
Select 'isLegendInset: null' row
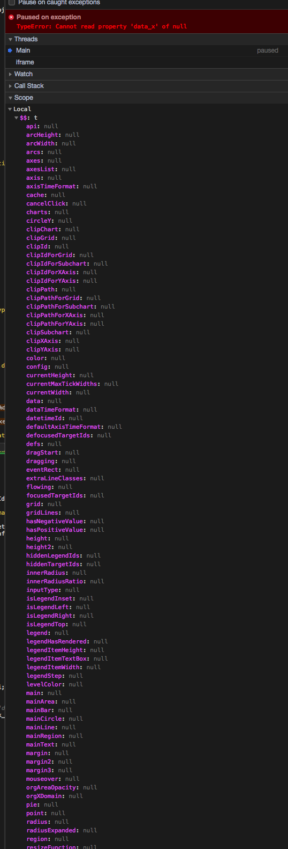[60, 598]
